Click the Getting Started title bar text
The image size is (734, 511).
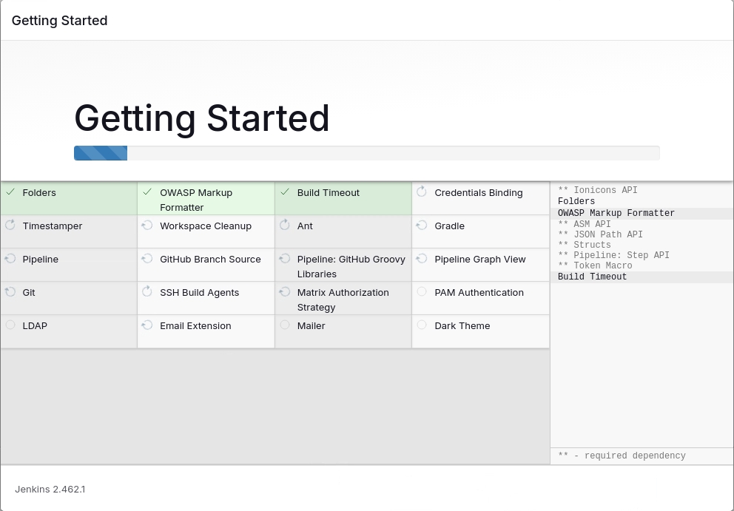point(60,21)
